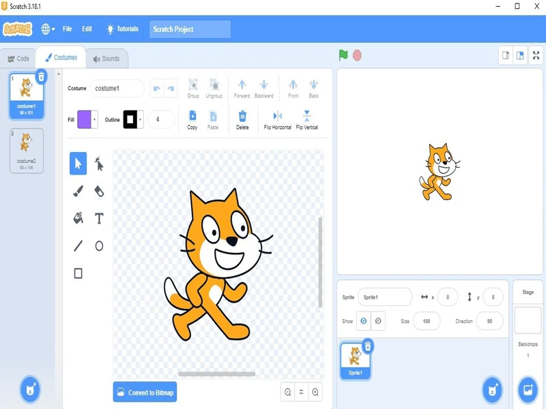Click the green flag to run
Image resolution: width=546 pixels, height=409 pixels.
[343, 55]
